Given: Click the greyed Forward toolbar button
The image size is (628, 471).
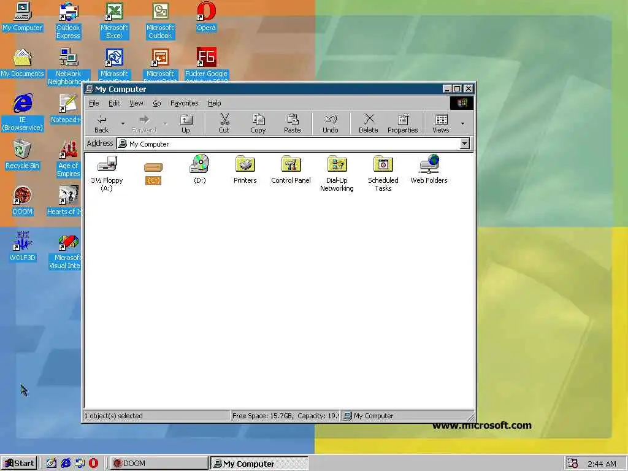Looking at the screenshot, I should 144,123.
